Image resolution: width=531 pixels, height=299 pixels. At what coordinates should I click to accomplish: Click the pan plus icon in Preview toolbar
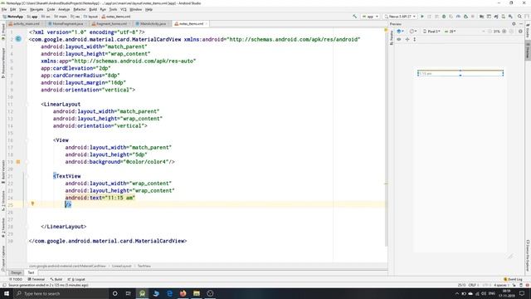click(407, 39)
